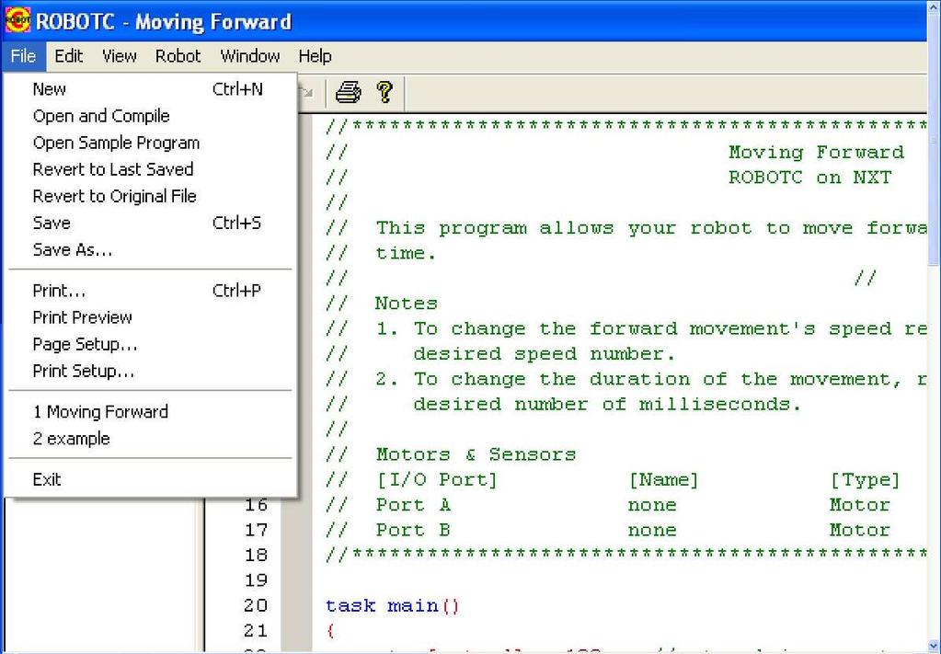Open the Window menu
The height and width of the screenshot is (654, 941).
tap(249, 56)
